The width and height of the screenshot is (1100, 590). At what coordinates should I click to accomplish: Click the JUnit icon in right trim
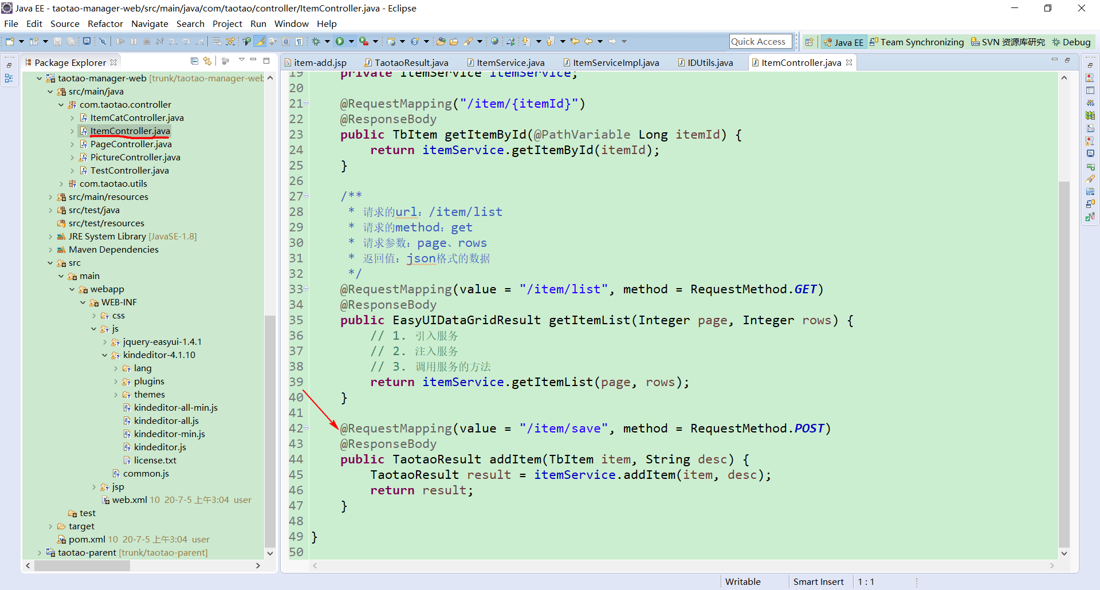[1090, 217]
